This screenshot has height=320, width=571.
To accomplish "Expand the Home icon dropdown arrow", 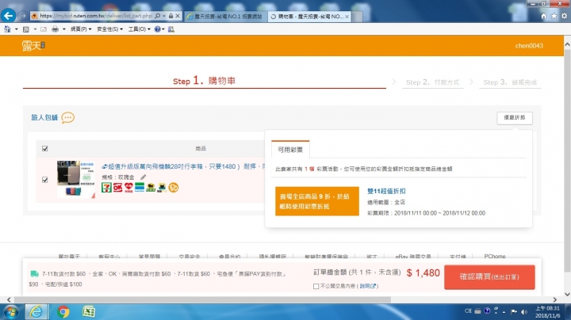I will pyautogui.click(x=17, y=29).
